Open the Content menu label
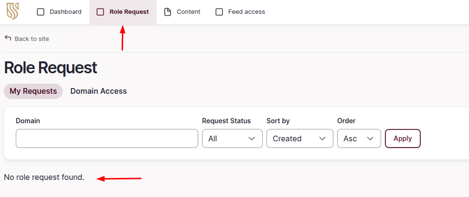The width and height of the screenshot is (469, 197). [x=189, y=12]
